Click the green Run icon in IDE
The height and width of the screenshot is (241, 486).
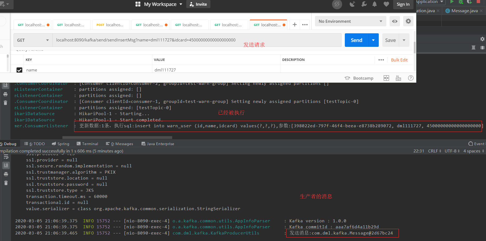coord(452,2)
